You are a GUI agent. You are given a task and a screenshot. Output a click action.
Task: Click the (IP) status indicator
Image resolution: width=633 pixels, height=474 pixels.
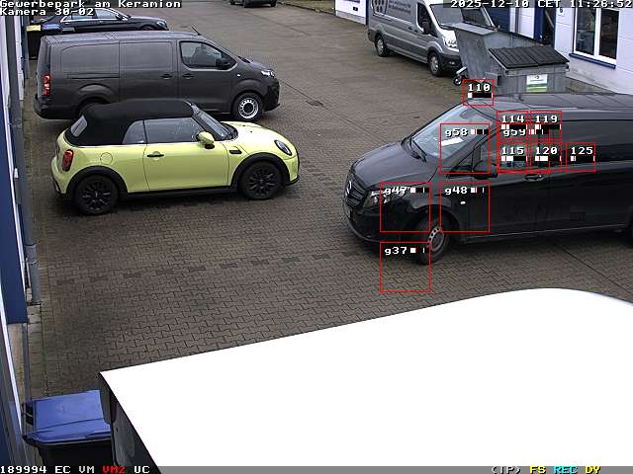(x=505, y=469)
